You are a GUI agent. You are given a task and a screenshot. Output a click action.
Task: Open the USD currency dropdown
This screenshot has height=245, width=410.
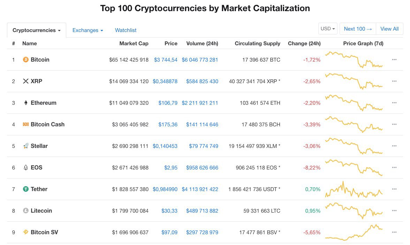pyautogui.click(x=328, y=29)
